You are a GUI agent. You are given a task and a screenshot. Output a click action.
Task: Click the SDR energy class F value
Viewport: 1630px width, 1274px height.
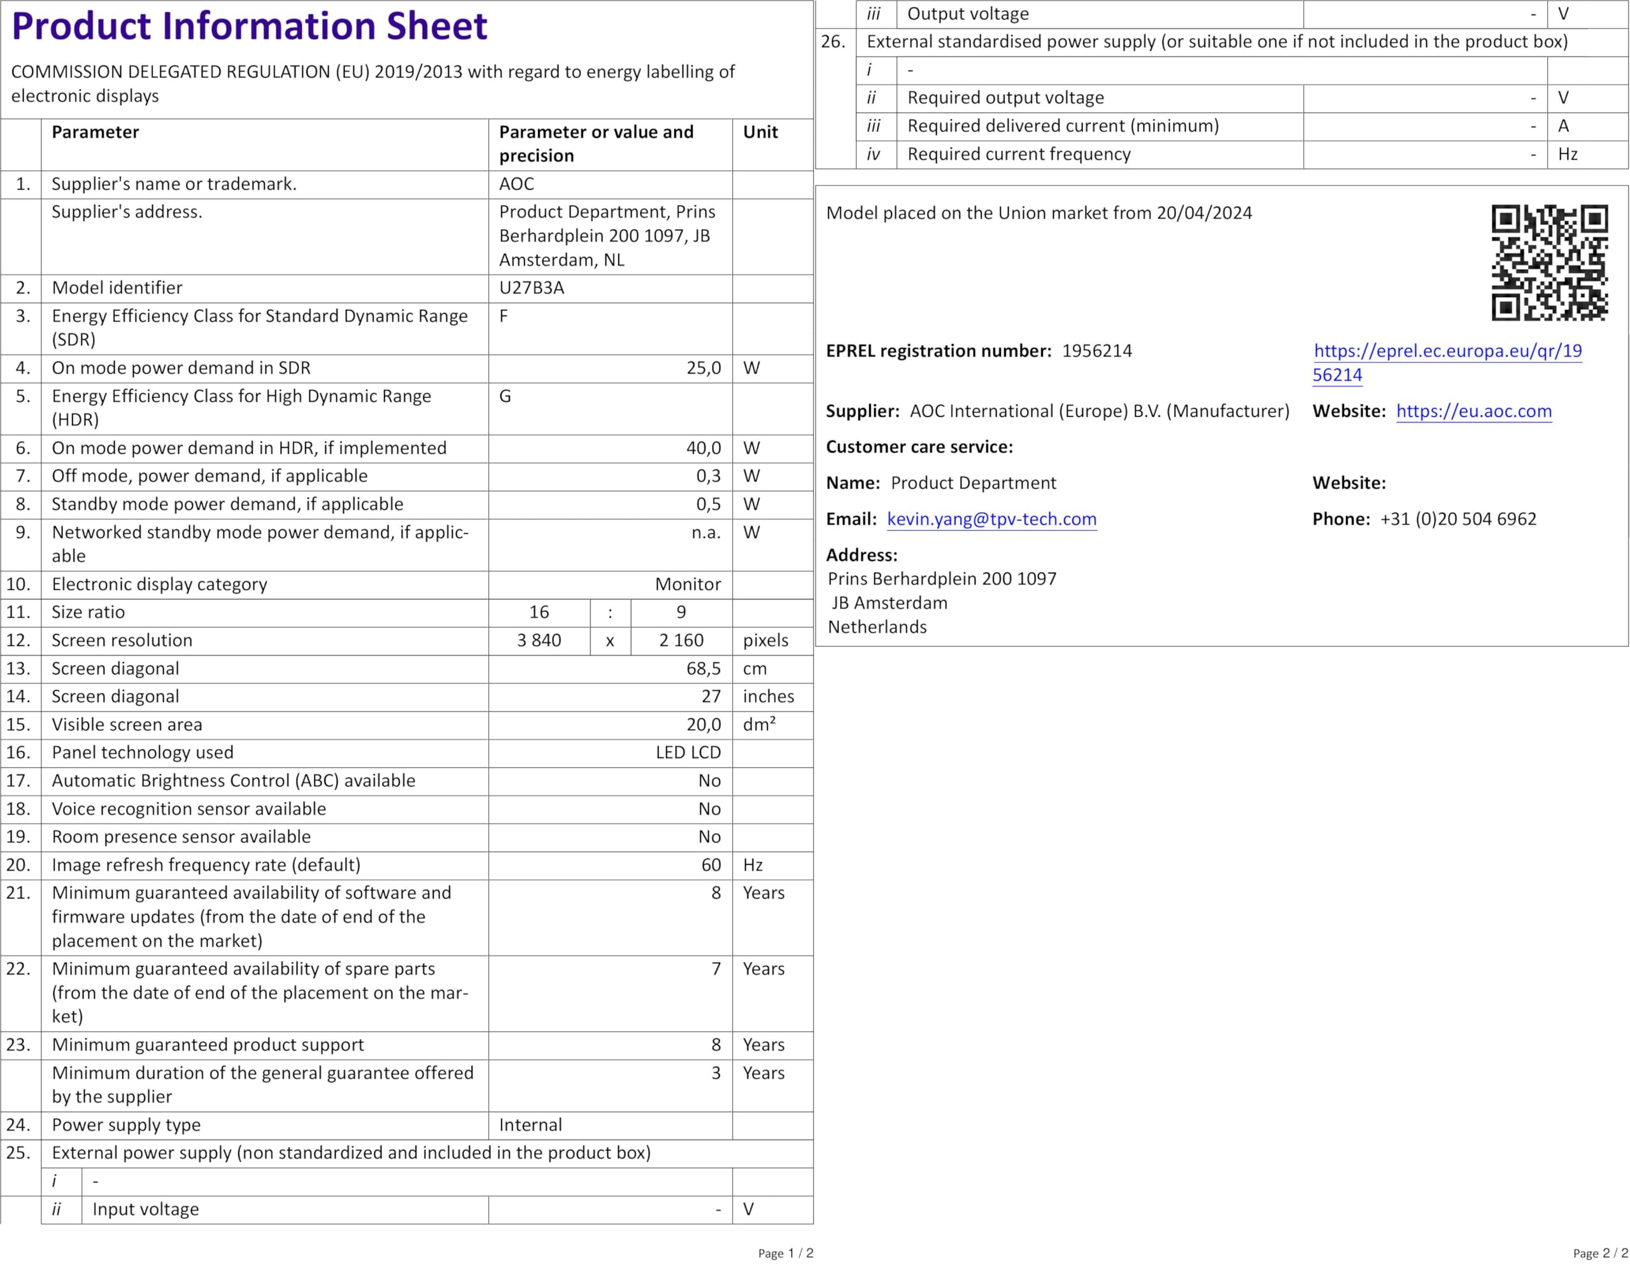click(504, 316)
